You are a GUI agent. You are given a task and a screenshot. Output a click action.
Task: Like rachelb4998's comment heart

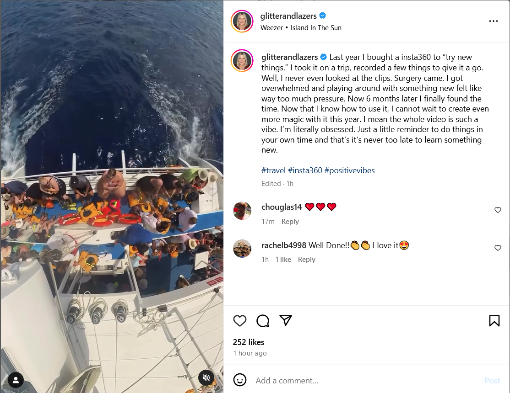tap(498, 248)
